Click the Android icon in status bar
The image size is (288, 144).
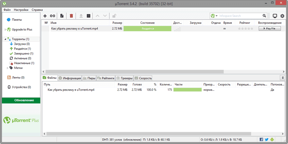pos(272,139)
